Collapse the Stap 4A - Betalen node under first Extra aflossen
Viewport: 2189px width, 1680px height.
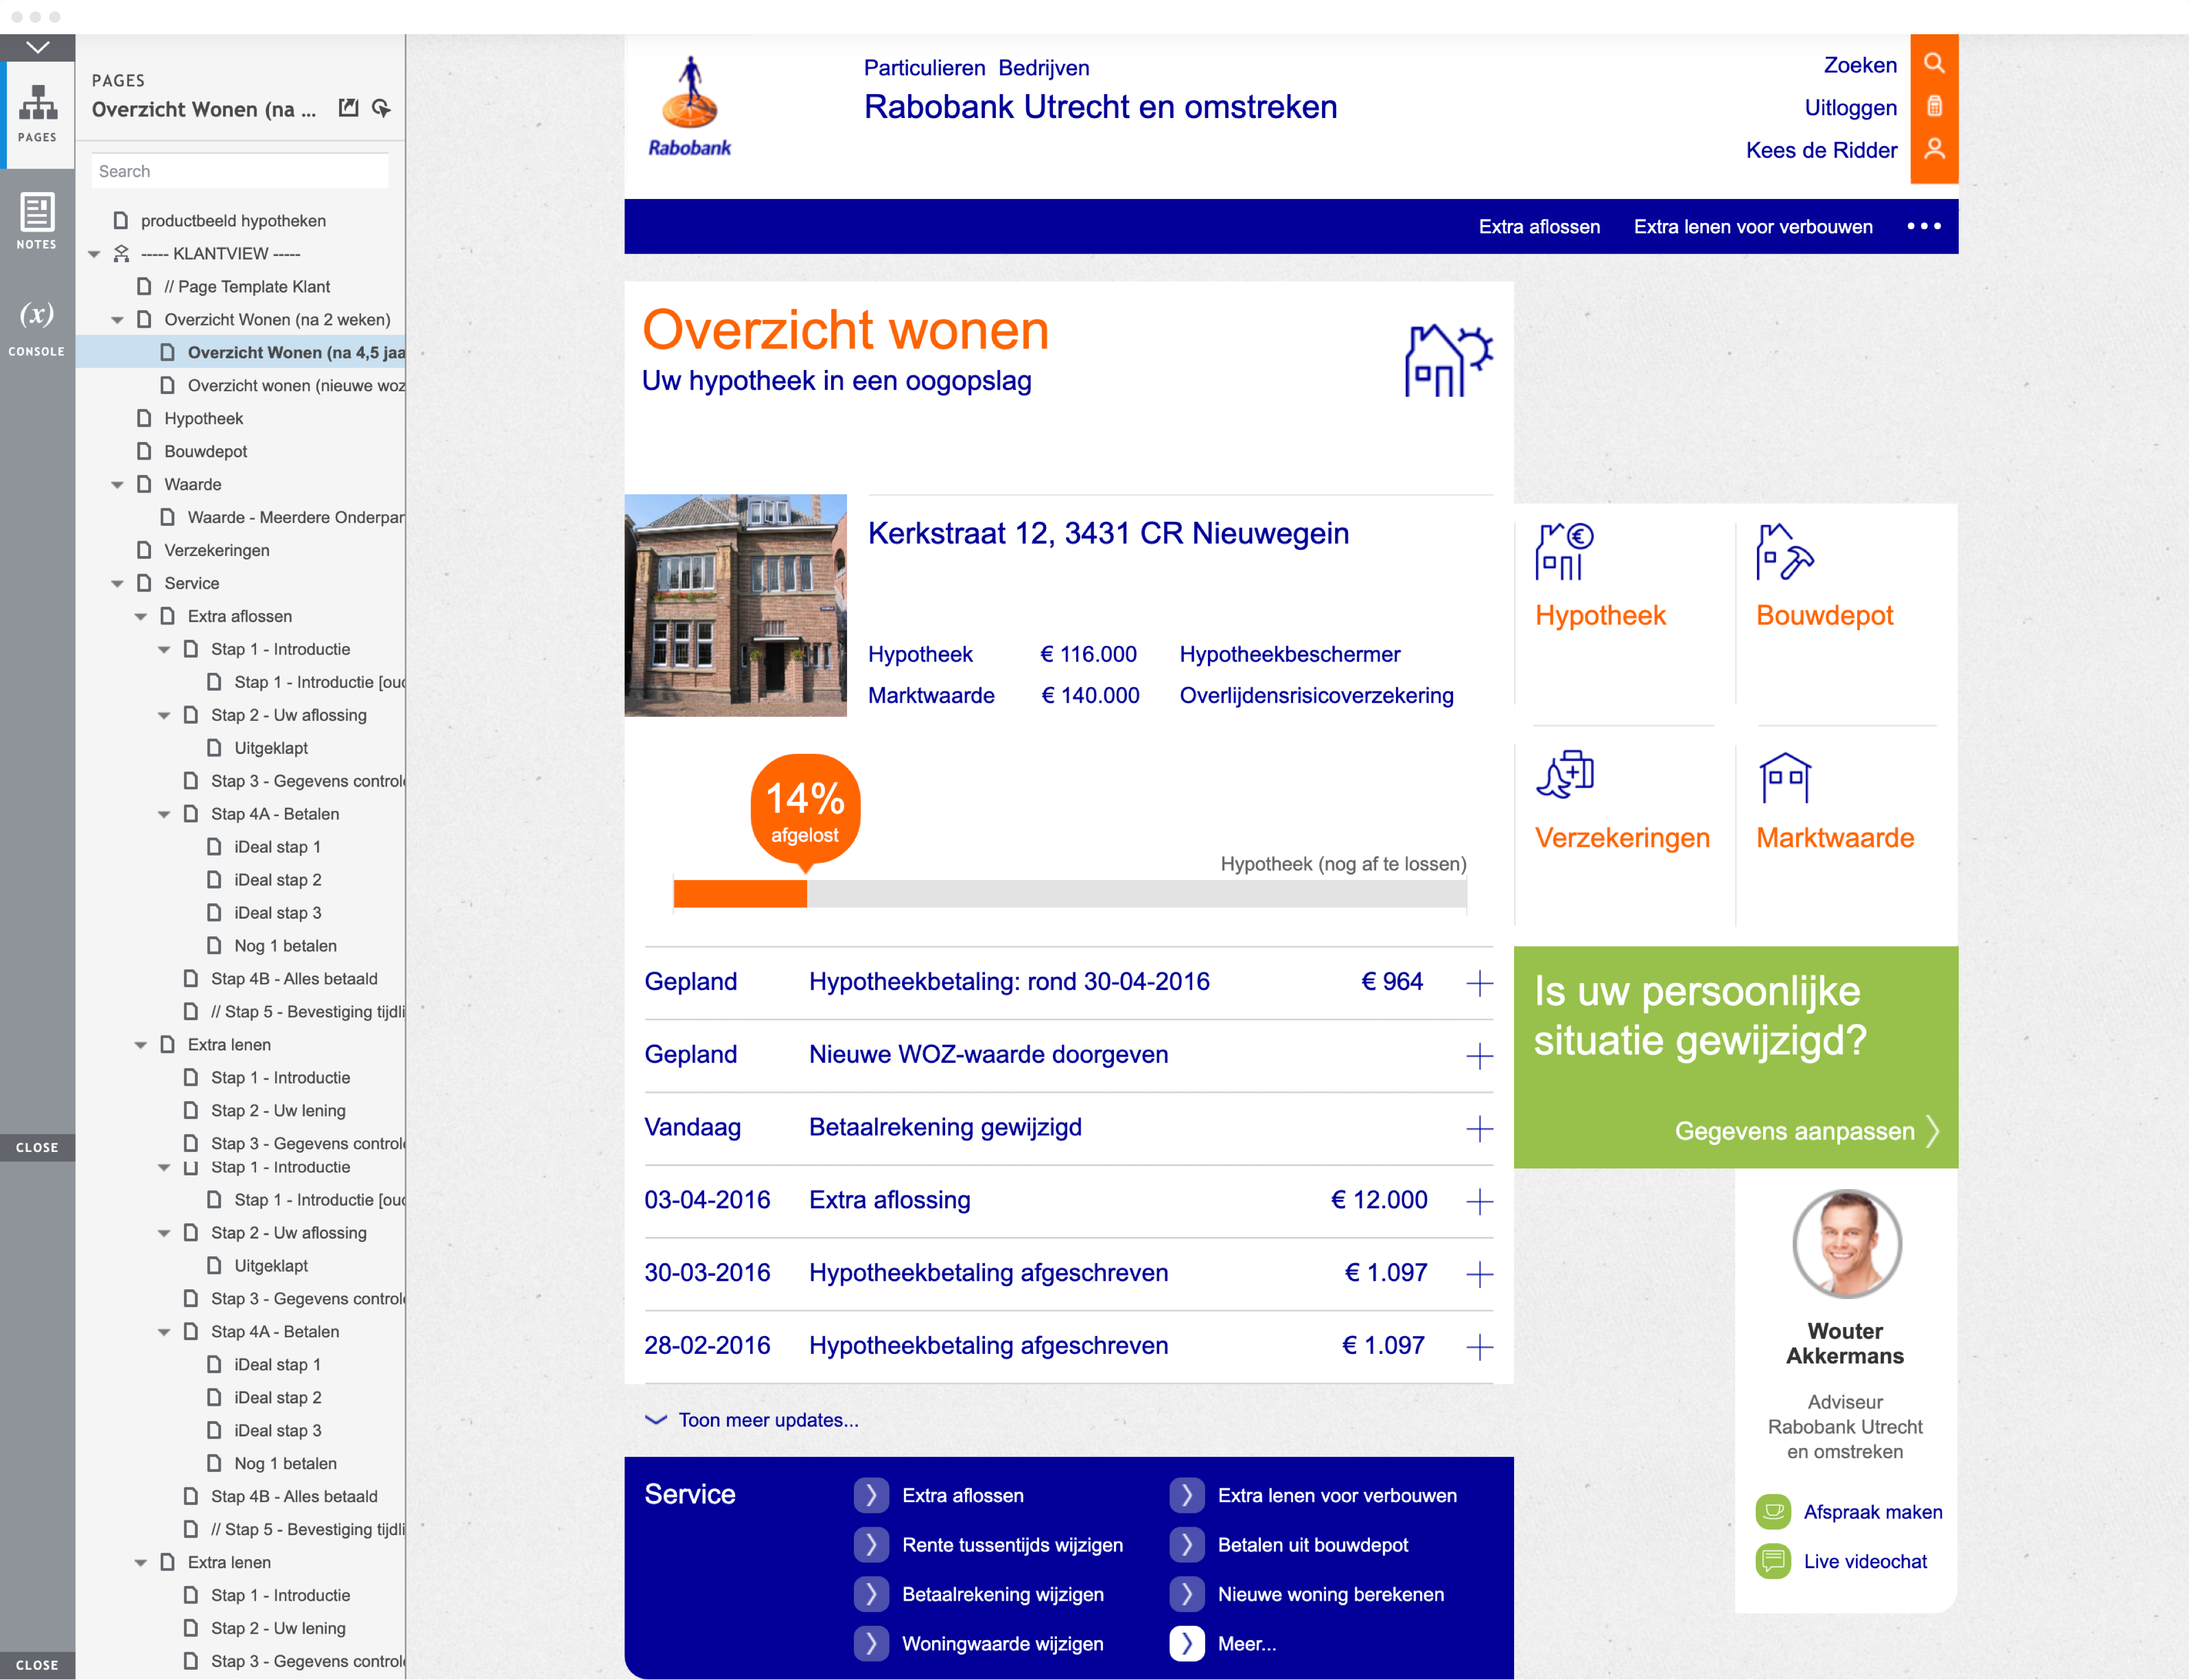point(164,815)
